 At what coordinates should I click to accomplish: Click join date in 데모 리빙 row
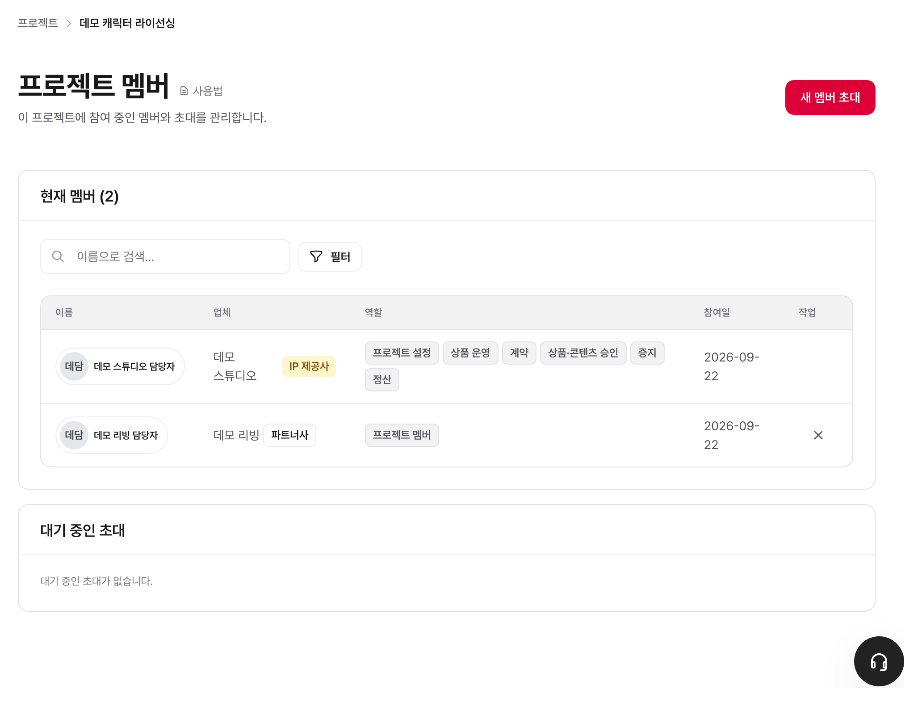[732, 435]
